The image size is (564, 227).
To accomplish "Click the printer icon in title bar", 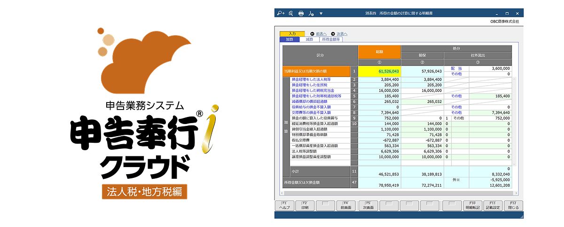I will pyautogui.click(x=301, y=14).
